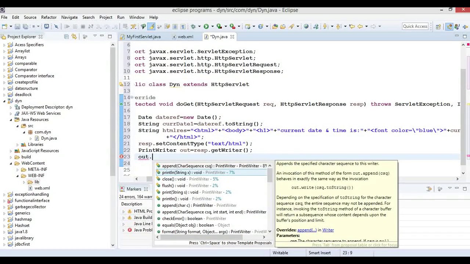This screenshot has height=264, width=470.
Task: Click the Step Over debug icon
Action: (106, 26)
